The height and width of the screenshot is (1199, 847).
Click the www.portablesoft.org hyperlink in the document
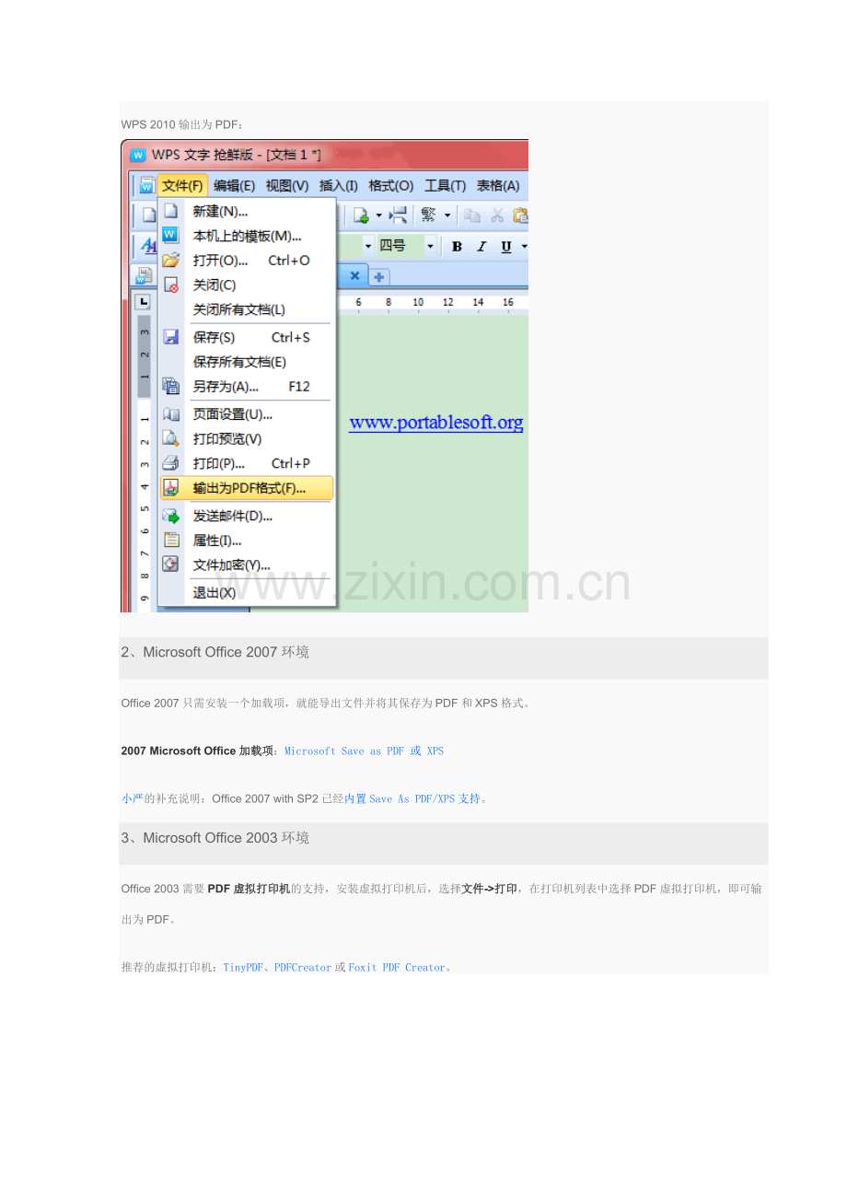(x=436, y=423)
